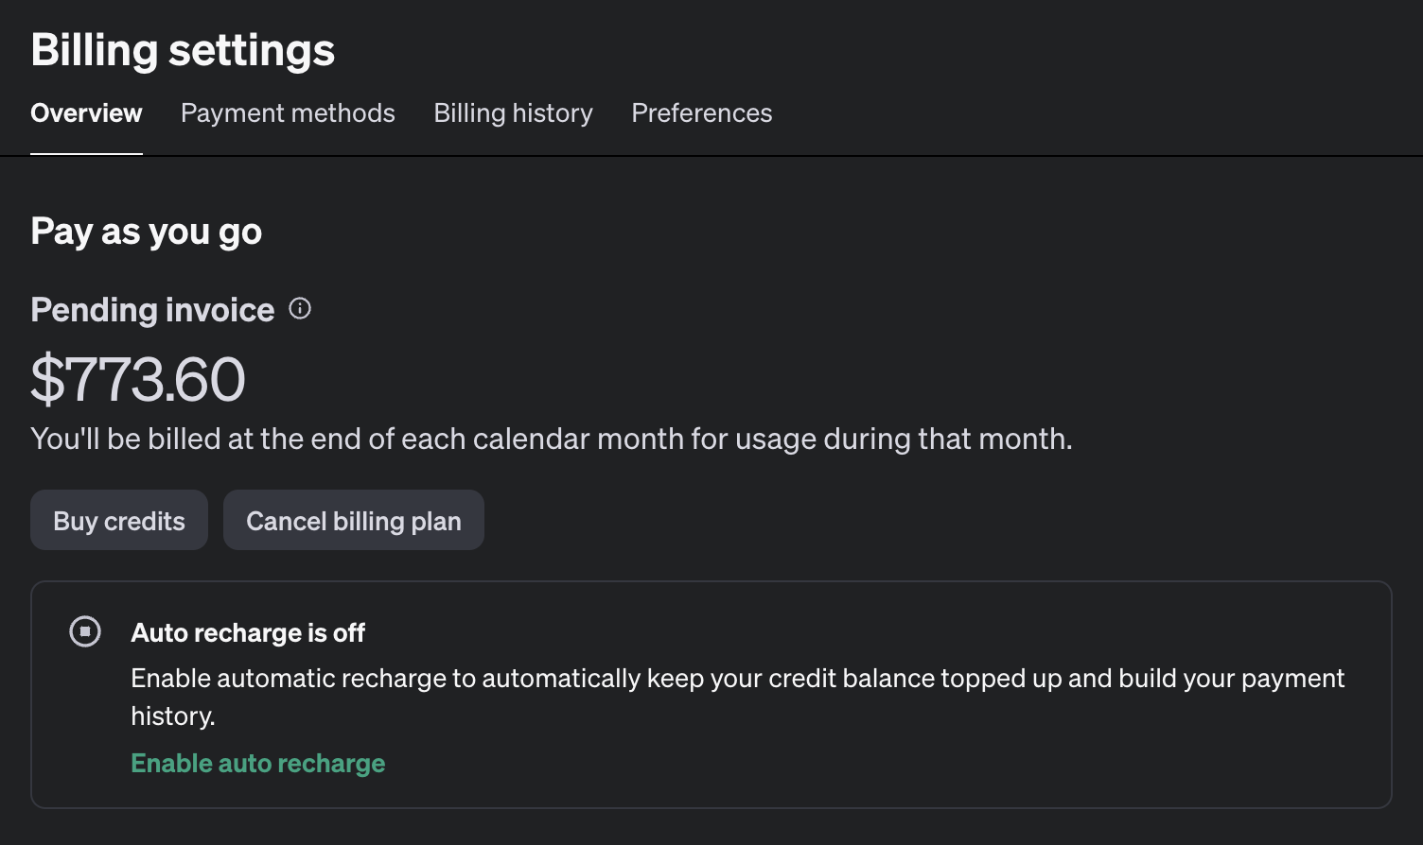Go to the Preferences tab

(x=701, y=113)
